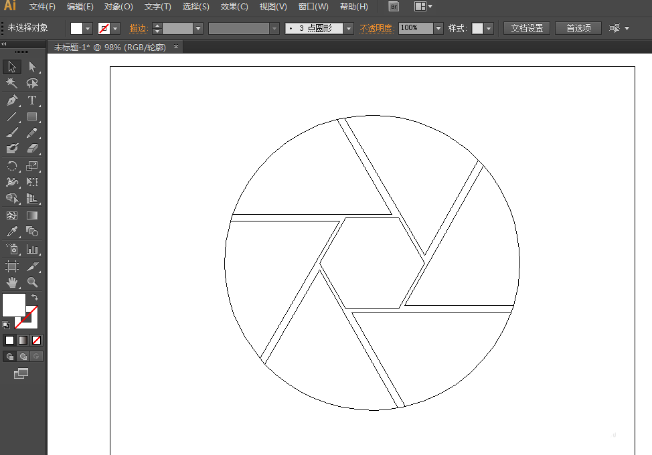The height and width of the screenshot is (455, 652).
Task: Select the Gradient tool
Action: (32, 215)
